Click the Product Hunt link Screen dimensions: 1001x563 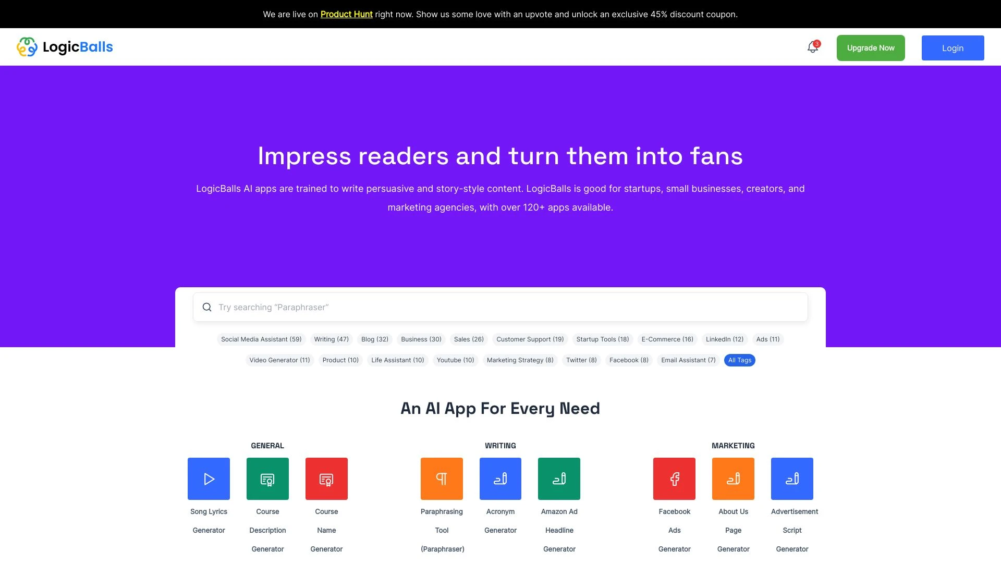(x=346, y=14)
